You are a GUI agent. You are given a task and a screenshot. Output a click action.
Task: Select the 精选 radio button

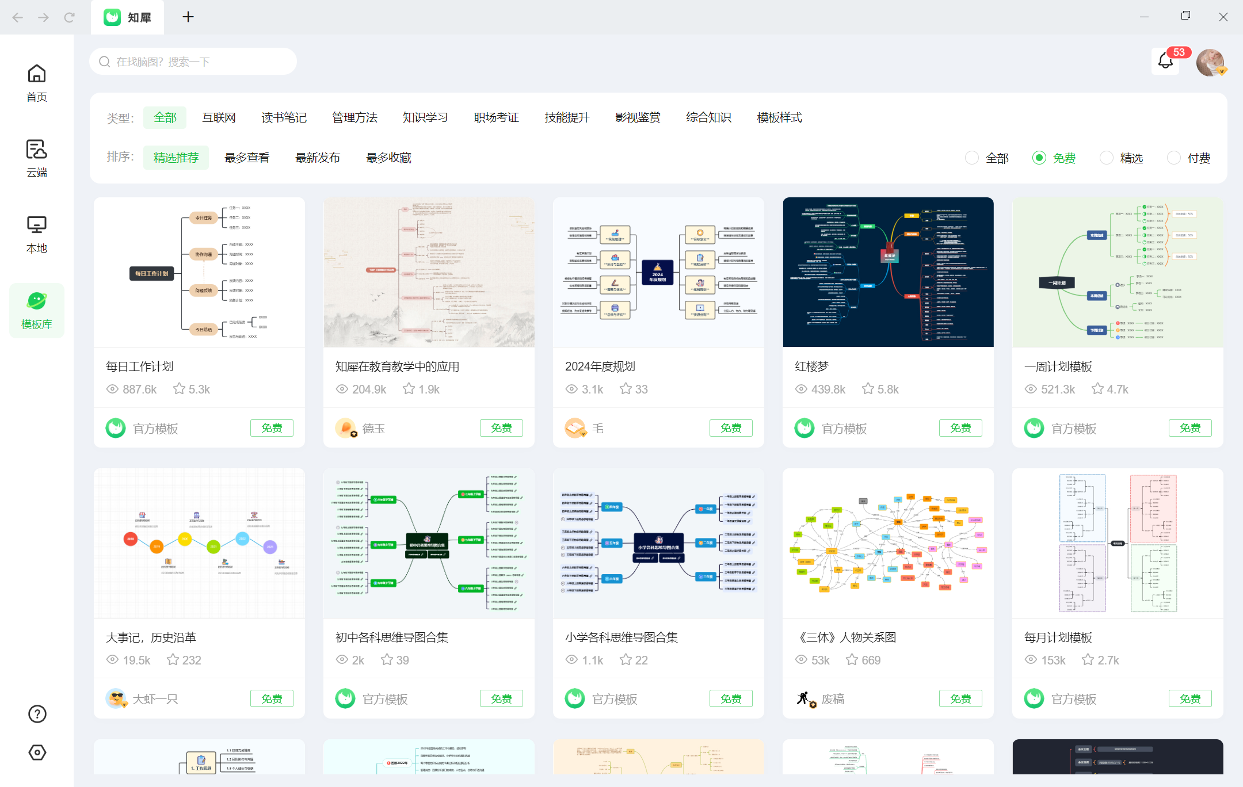click(1107, 158)
